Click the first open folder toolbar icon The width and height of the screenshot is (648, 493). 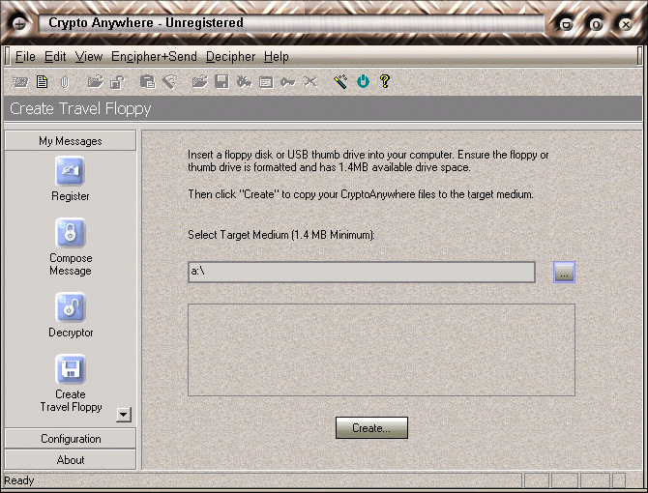[96, 82]
